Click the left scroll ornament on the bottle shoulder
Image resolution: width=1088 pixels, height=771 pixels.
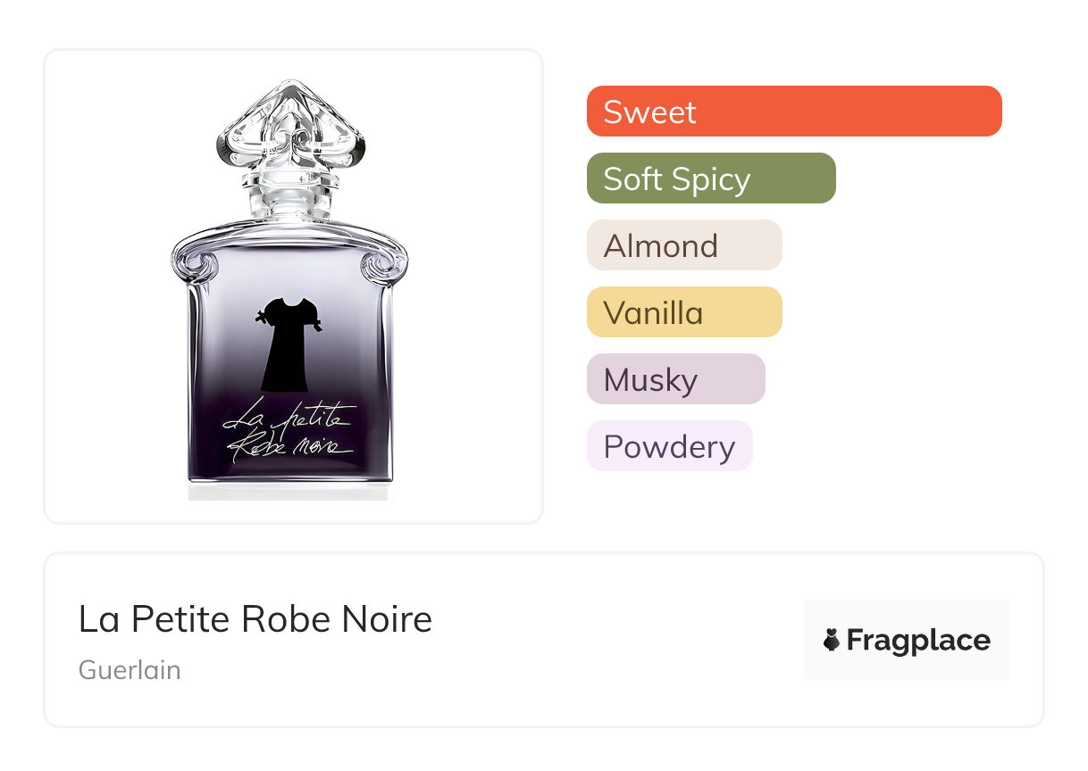pos(200,268)
